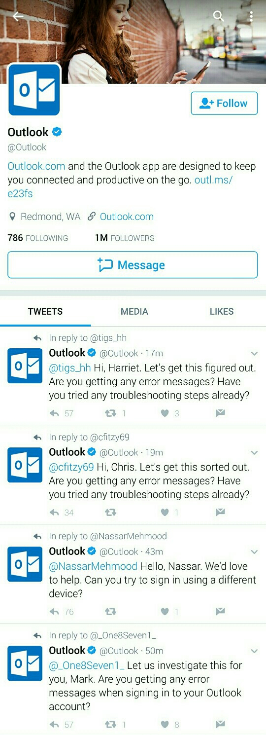Like the tweet to @_One8Seven1_
This screenshot has width=266, height=735.
coord(165,724)
